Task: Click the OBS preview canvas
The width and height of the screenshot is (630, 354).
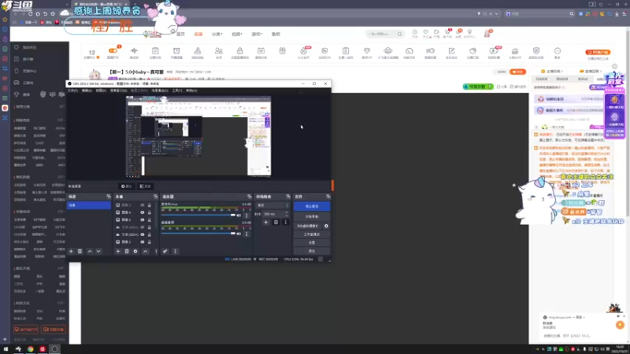Action: point(198,136)
